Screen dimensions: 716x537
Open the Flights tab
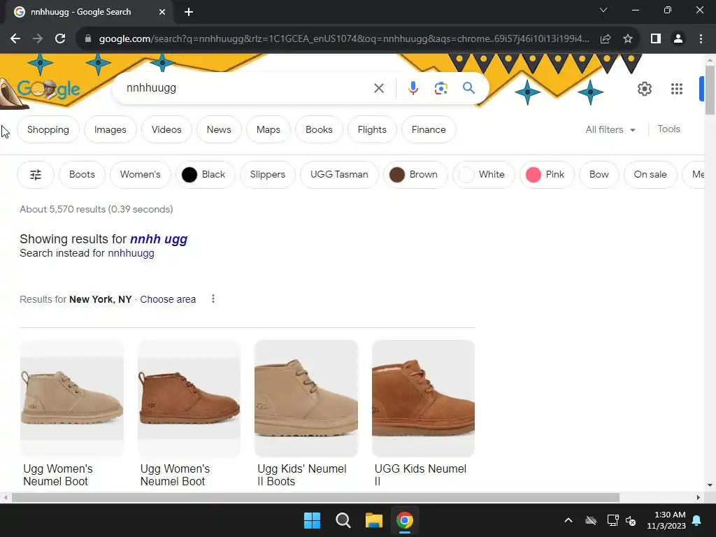[372, 129]
